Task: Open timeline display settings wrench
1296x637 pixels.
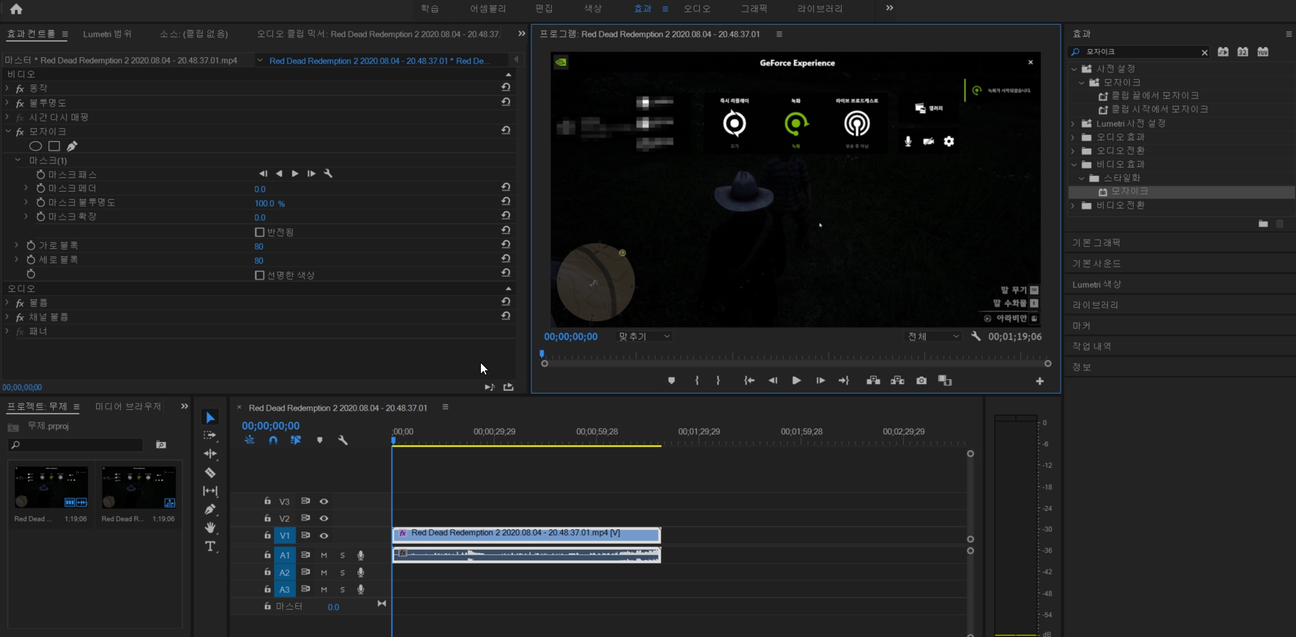Action: (343, 441)
